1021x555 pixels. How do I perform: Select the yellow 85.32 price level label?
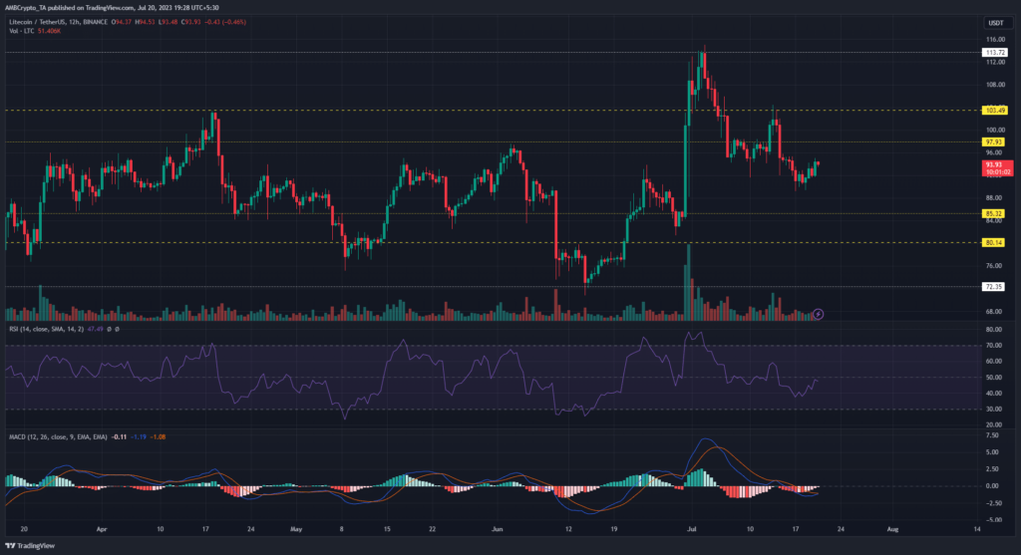click(x=992, y=213)
